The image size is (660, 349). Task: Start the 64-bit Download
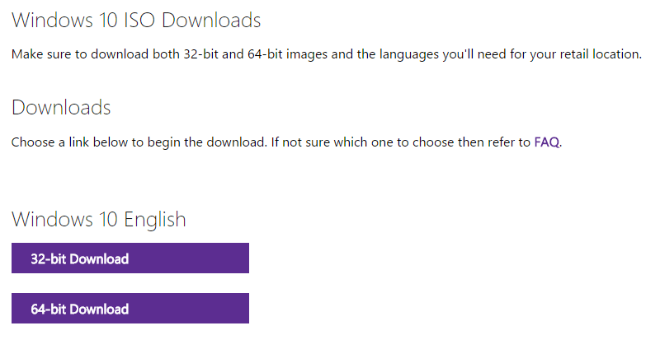click(130, 309)
